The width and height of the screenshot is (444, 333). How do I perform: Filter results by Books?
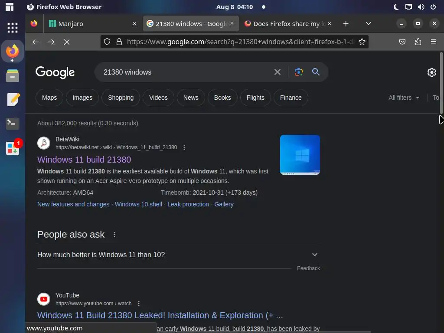(222, 98)
